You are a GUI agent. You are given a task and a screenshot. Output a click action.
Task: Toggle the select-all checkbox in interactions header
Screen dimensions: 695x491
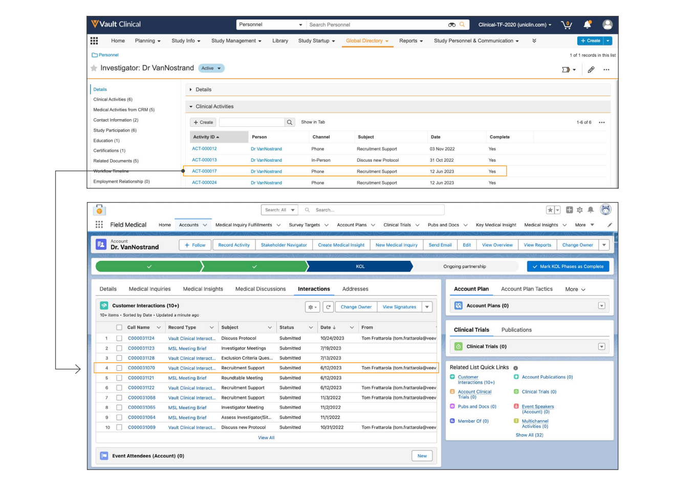(119, 327)
